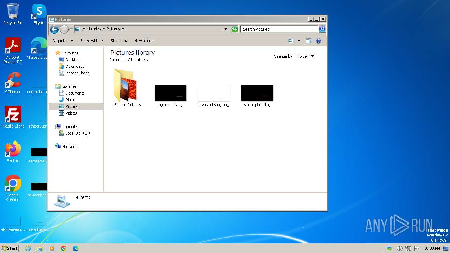Click the Chrome taskbar icon
Screen dimensions: 450x253
pyautogui.click(x=64, y=248)
